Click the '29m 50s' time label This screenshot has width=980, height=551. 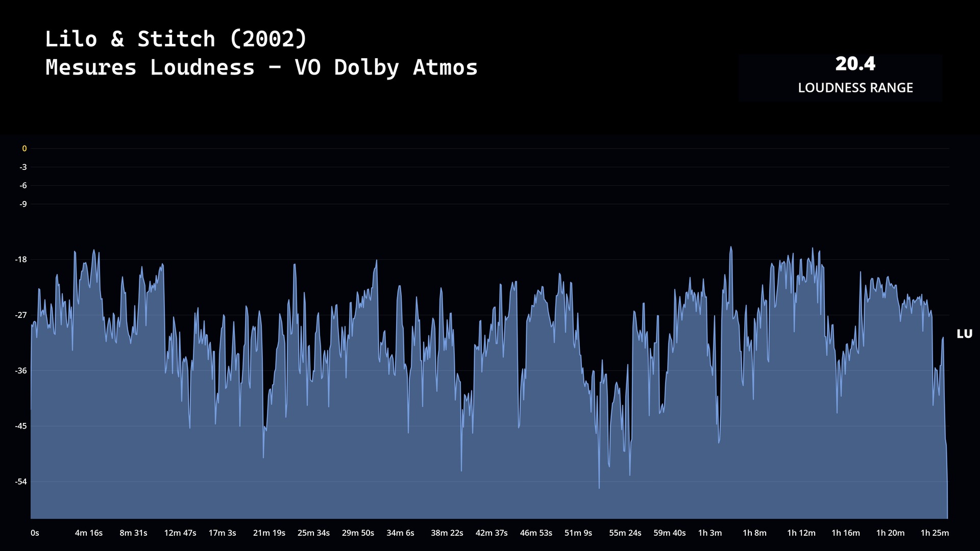[358, 533]
